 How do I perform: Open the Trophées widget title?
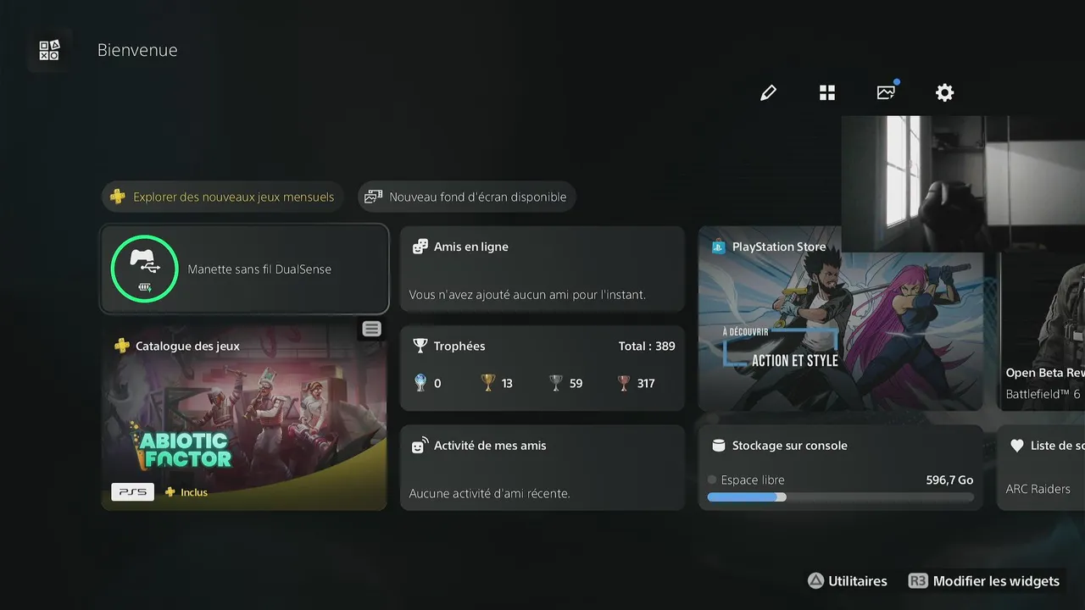coord(459,346)
